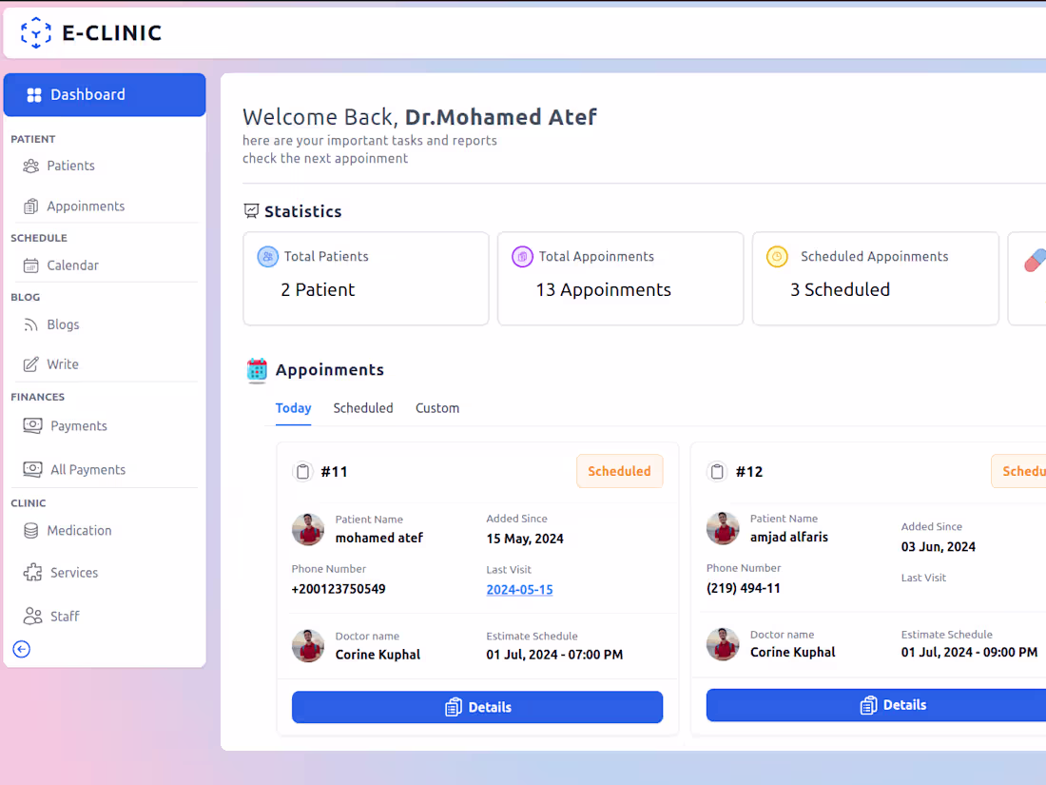Screen dimensions: 1046x785
Task: Select the Patients icon in the sidebar
Action: tap(31, 165)
